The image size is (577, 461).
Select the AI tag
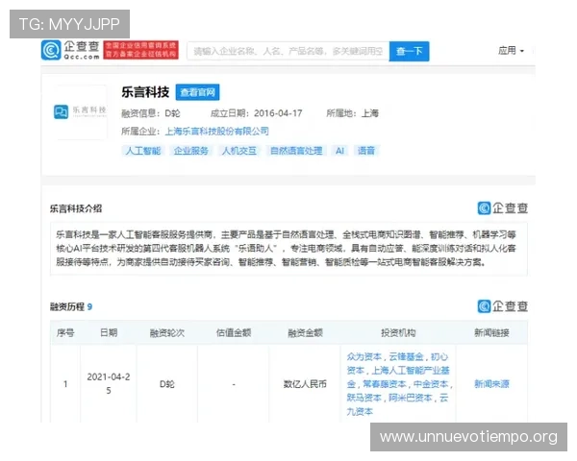coord(339,151)
